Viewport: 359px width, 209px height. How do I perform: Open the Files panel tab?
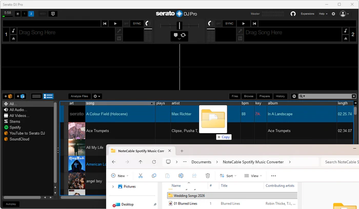click(235, 96)
